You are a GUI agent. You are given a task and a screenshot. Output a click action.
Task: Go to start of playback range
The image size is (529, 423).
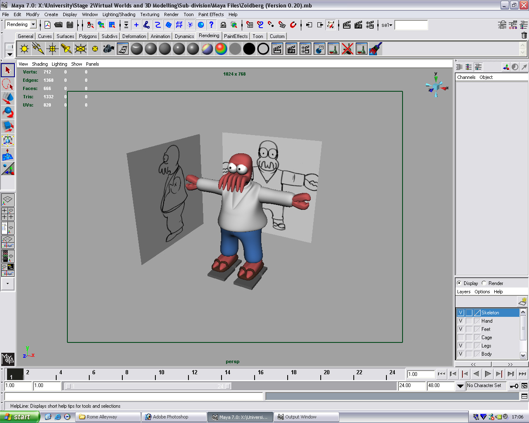[442, 374]
